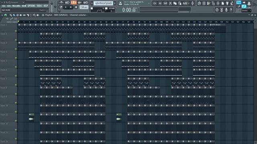Screen dimensions: 257x144
Task: Click the Ctrl modifier button
Action: click(x=155, y=3)
